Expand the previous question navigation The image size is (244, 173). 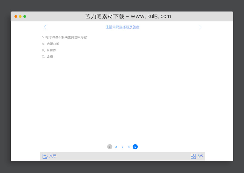(x=45, y=27)
